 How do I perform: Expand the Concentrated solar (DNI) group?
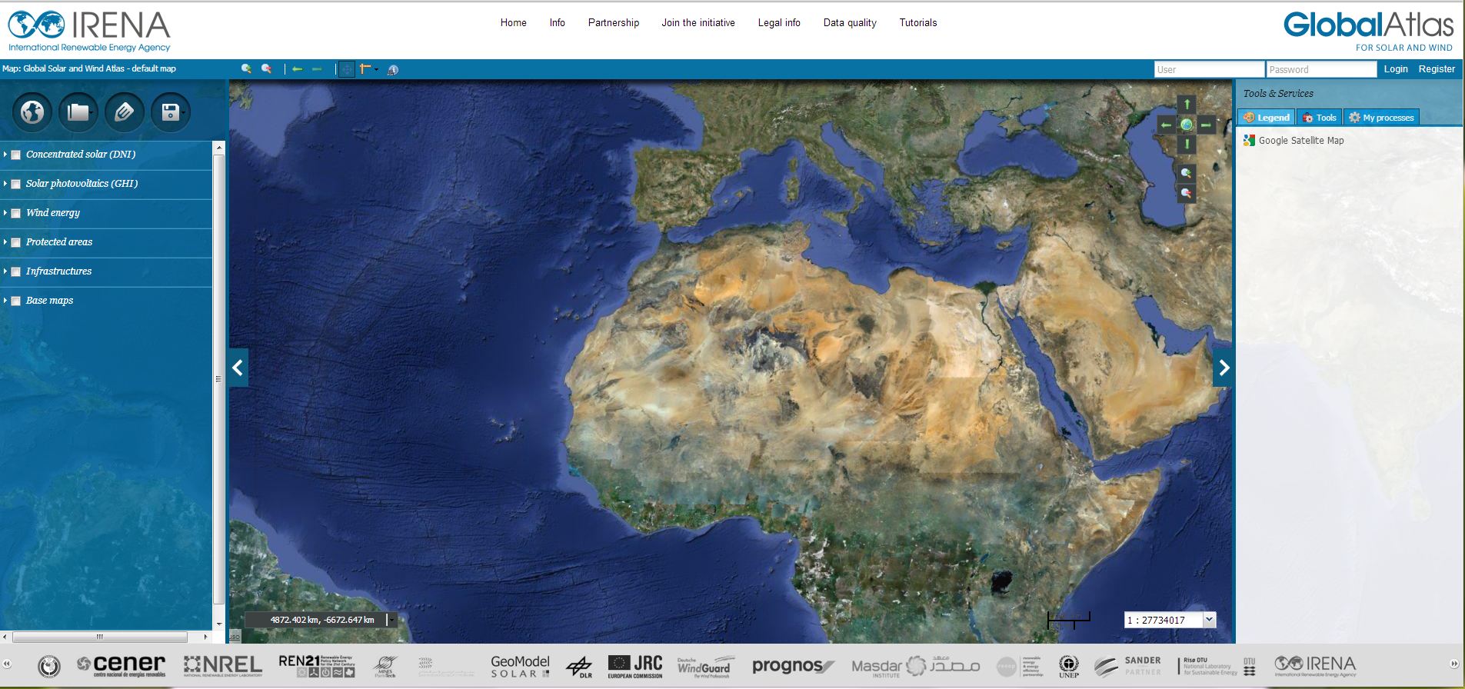coord(5,155)
